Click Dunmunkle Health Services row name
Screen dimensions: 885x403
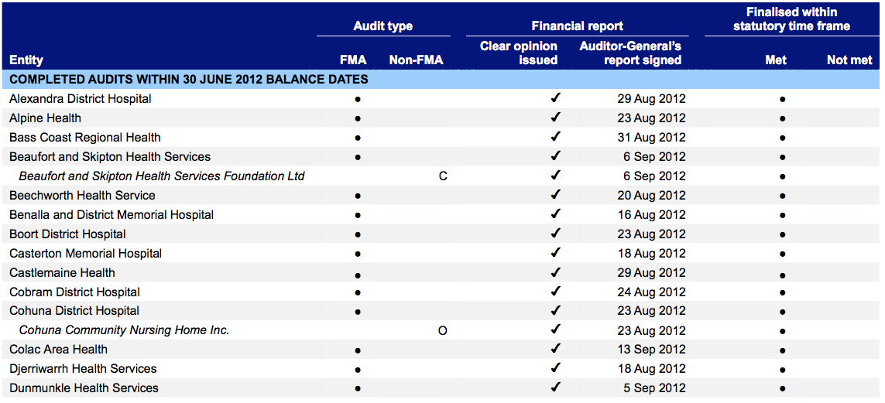(84, 388)
